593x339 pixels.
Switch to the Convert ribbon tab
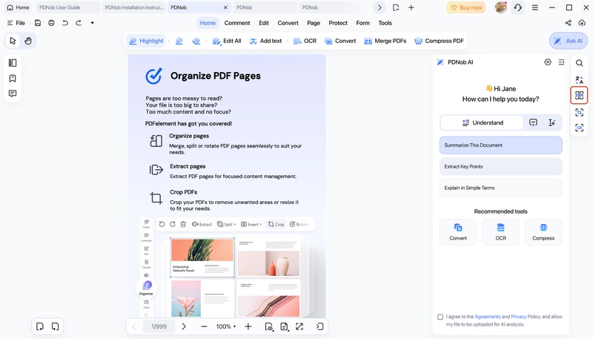pyautogui.click(x=288, y=23)
